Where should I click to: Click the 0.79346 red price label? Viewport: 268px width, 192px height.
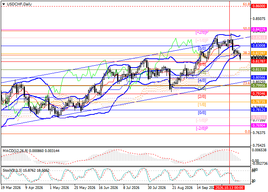coord(259,94)
